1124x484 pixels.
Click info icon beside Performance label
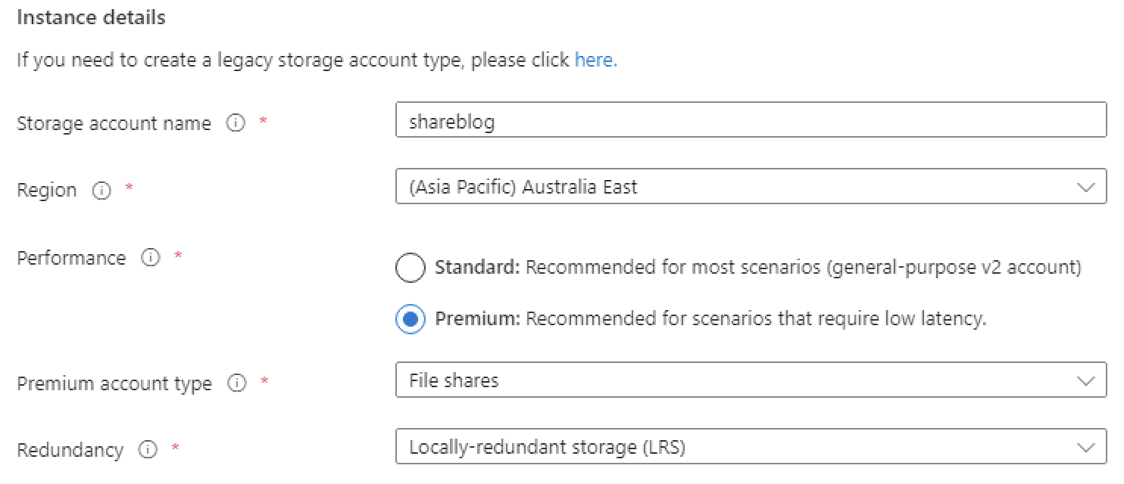tap(151, 258)
